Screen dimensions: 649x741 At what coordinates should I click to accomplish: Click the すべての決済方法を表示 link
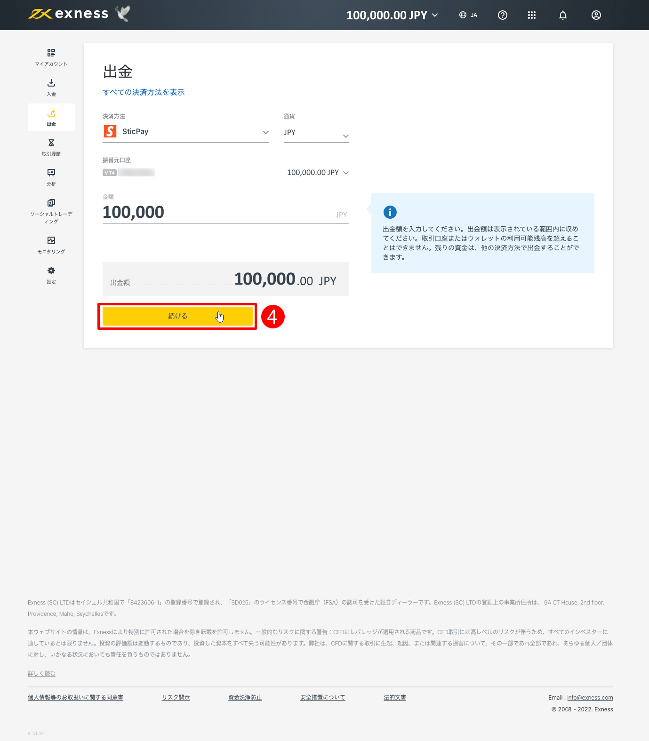pos(144,92)
